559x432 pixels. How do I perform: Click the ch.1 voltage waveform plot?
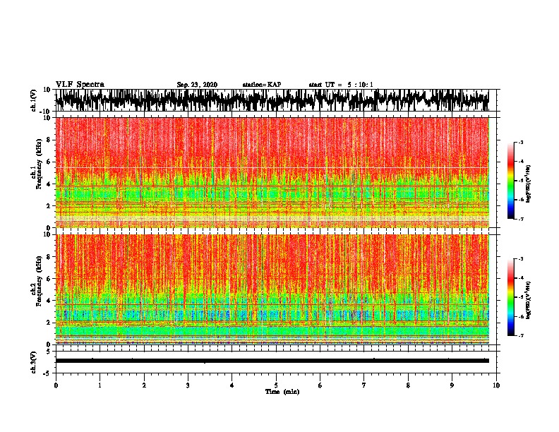coord(272,100)
